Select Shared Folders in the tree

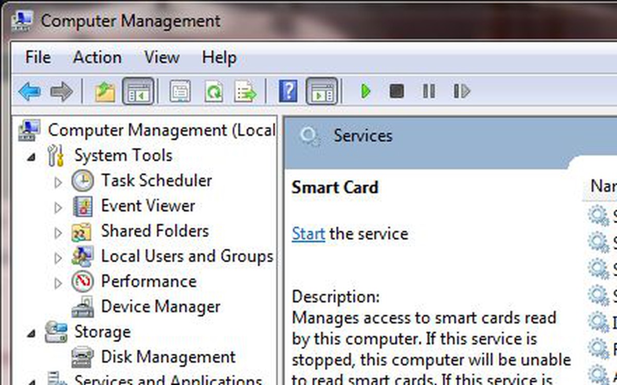(x=155, y=231)
